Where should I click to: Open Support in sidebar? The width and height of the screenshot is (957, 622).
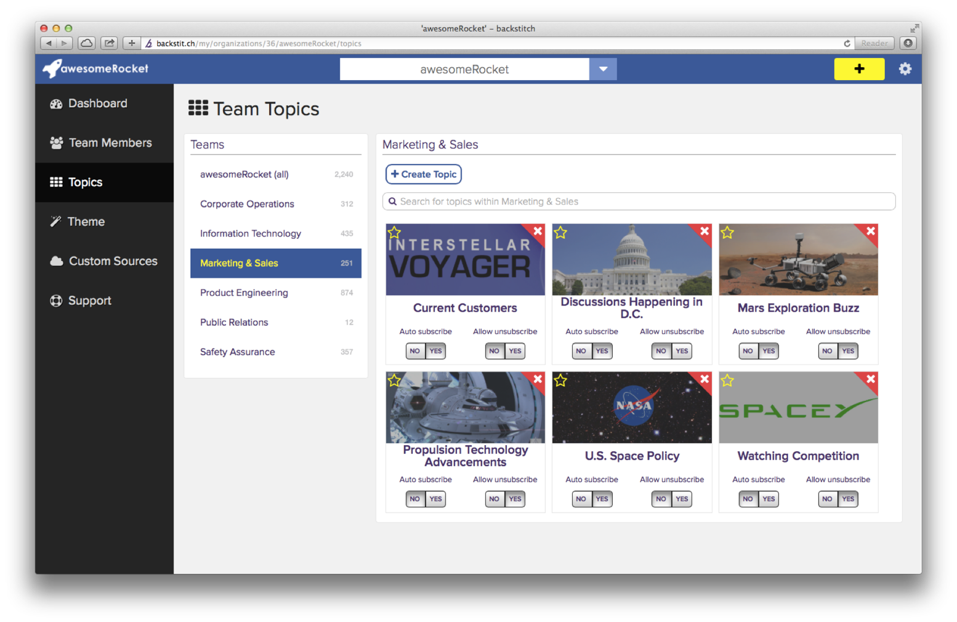click(104, 301)
